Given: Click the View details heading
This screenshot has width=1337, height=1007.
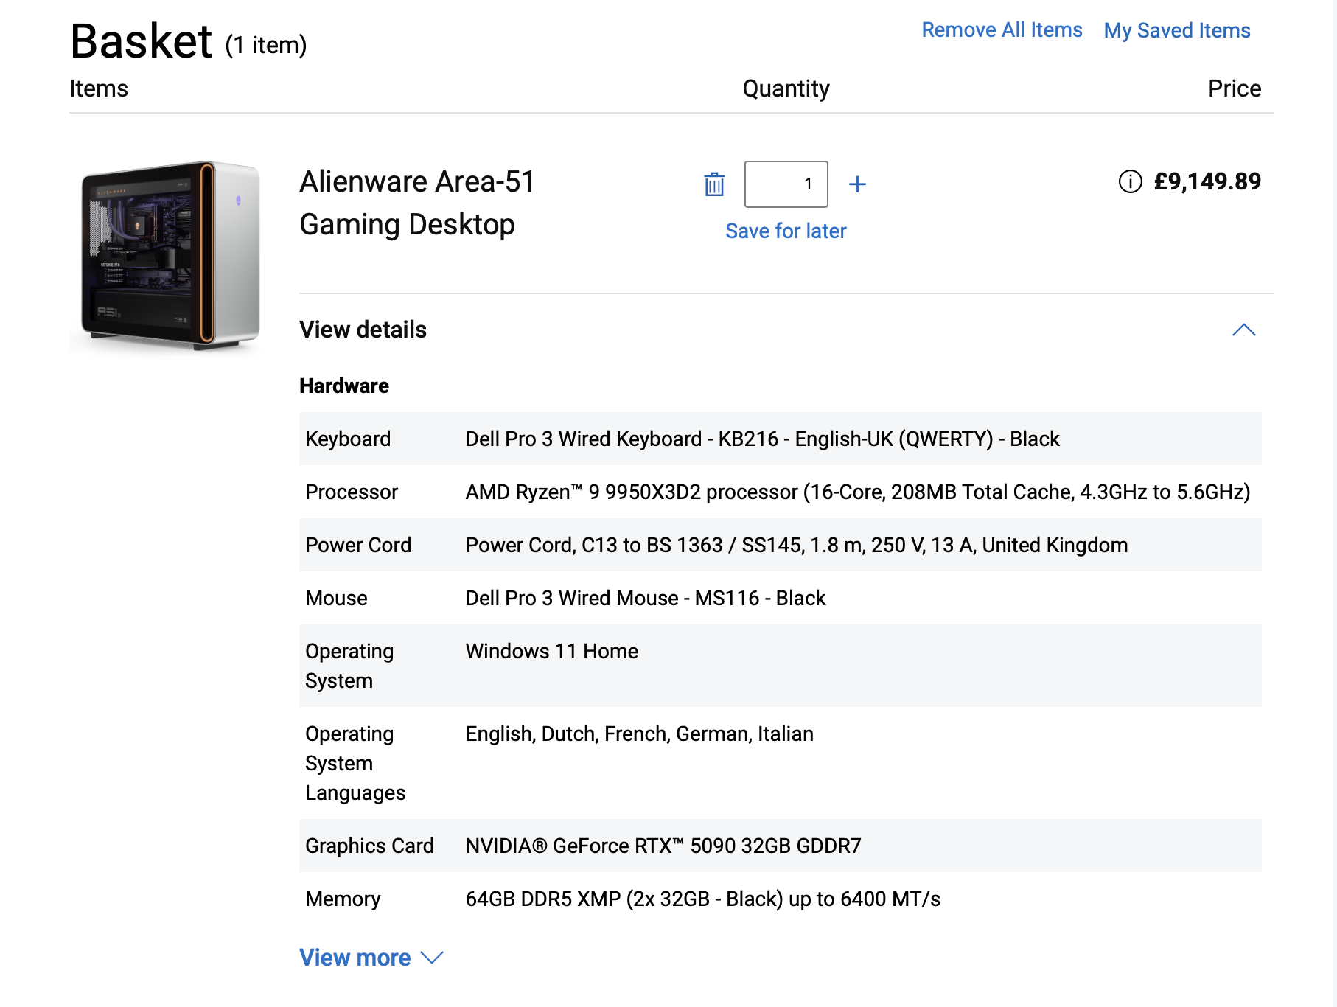Looking at the screenshot, I should click(363, 330).
